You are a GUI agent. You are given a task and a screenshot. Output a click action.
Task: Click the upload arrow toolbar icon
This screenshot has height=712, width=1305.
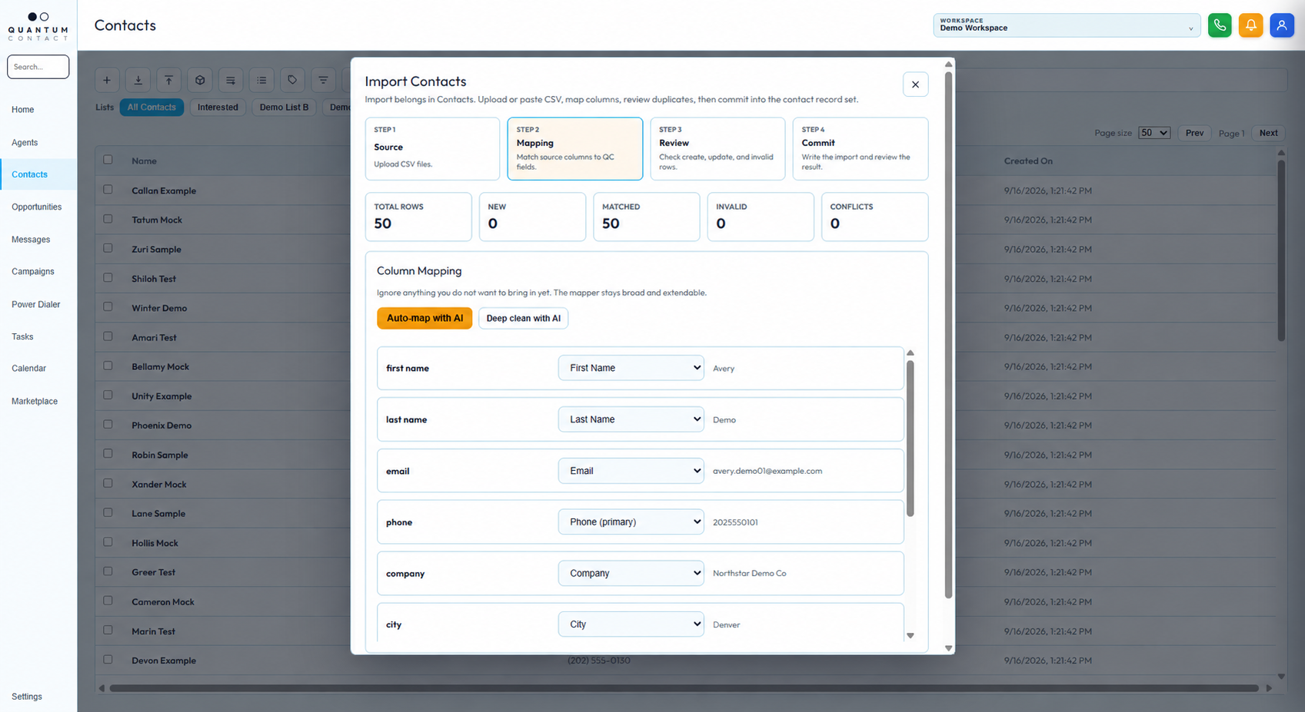click(x=168, y=80)
